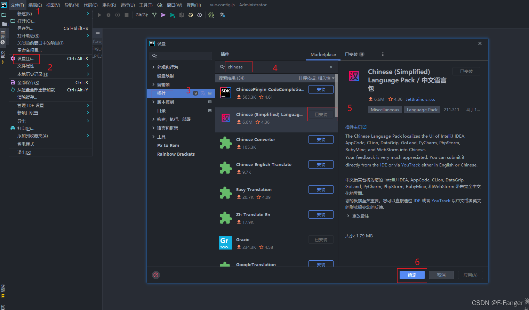
Task: Expand the 更改备注 section
Action: [x=348, y=216]
